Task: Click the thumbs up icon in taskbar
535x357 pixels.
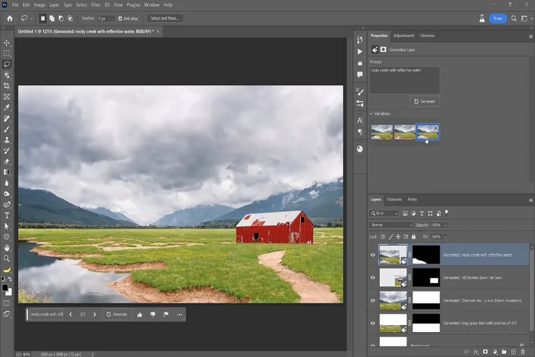Action: (x=140, y=314)
